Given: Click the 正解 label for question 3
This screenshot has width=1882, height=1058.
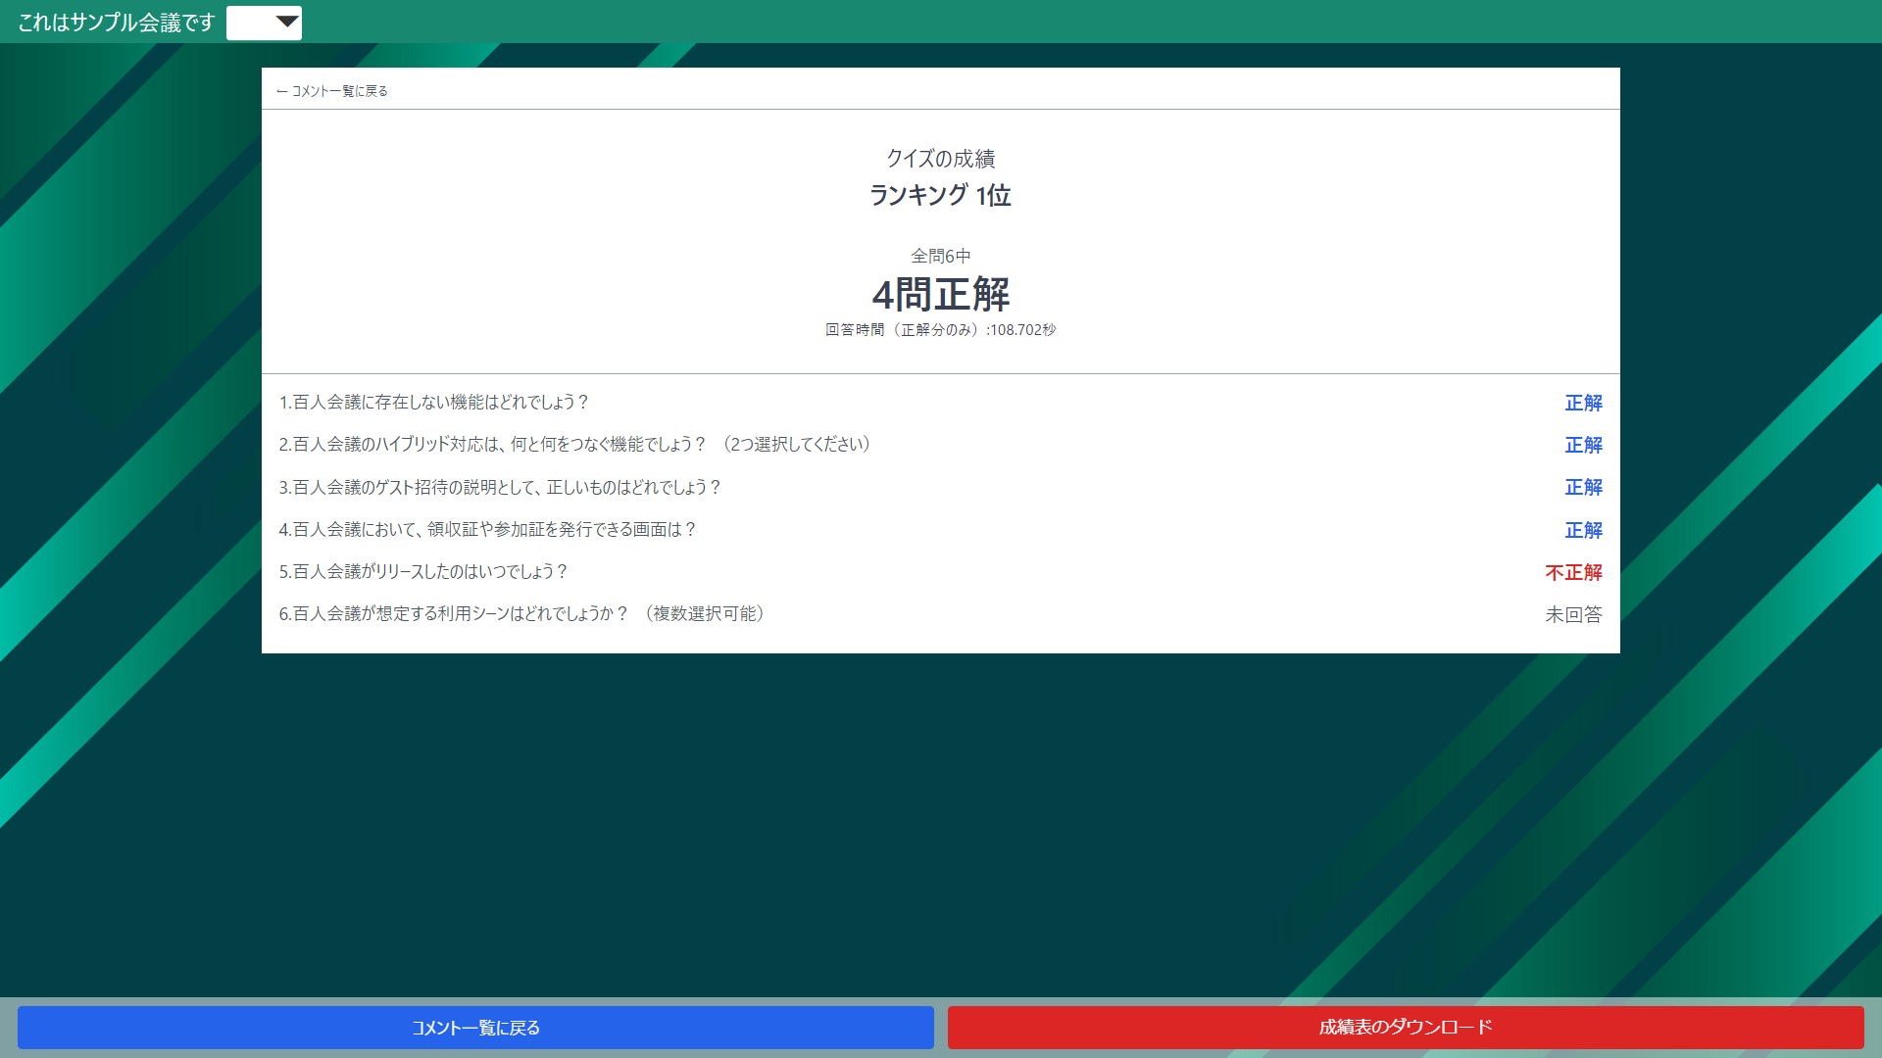Looking at the screenshot, I should point(1583,487).
